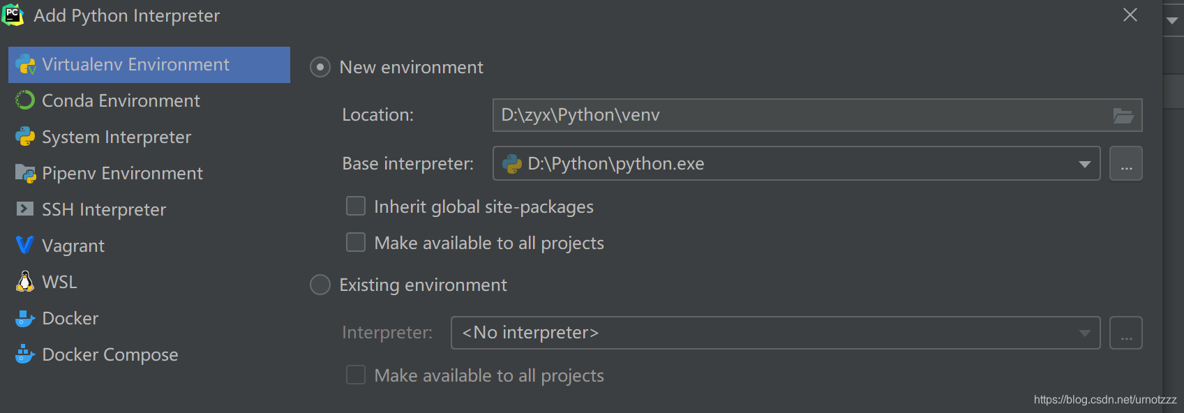The image size is (1184, 413).
Task: Choose Docker Compose in the sidebar
Action: [110, 354]
